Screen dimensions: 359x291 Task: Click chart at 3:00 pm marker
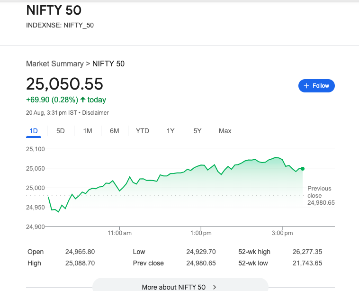click(282, 233)
